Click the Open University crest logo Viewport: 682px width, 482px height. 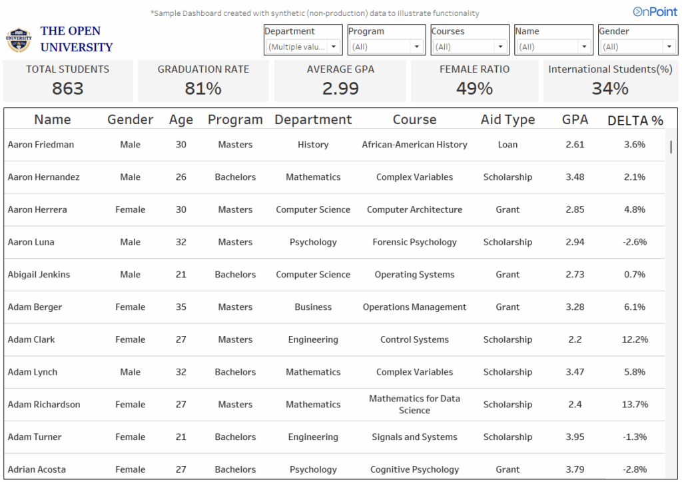(x=19, y=40)
